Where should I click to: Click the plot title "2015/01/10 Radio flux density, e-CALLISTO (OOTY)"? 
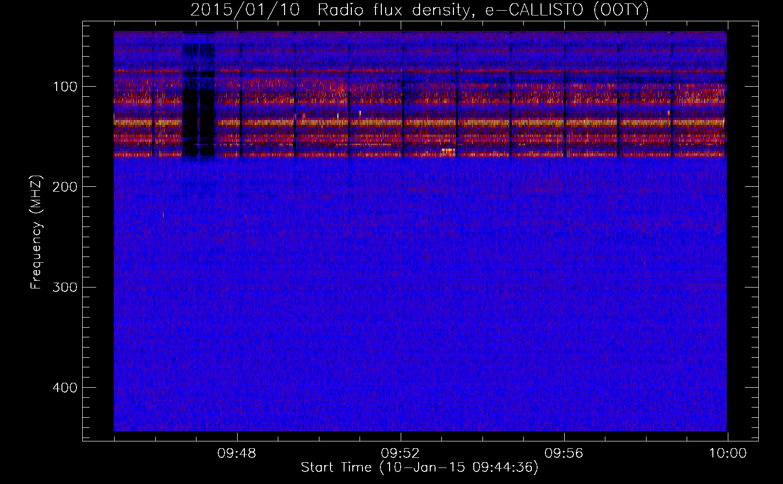point(420,10)
